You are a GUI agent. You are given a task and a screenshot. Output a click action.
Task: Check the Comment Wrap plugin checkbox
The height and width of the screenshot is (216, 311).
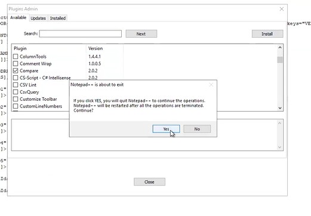pos(16,64)
